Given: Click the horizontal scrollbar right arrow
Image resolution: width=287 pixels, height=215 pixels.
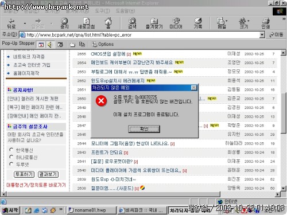Looking at the screenshot, I should (x=278, y=194).
